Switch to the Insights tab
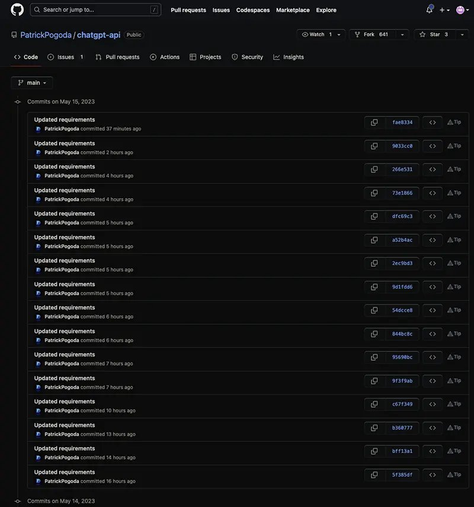Screen dimensions: 474x507 (x=289, y=57)
